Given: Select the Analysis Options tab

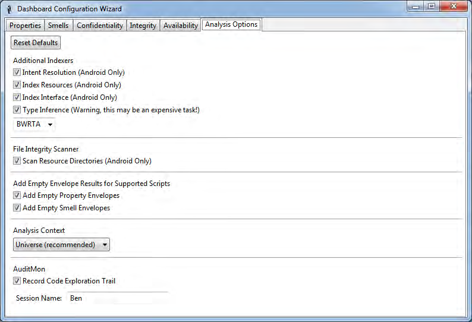Looking at the screenshot, I should (x=231, y=24).
